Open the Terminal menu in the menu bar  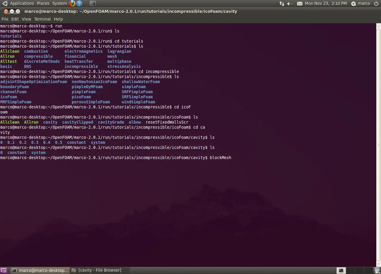coord(42,19)
